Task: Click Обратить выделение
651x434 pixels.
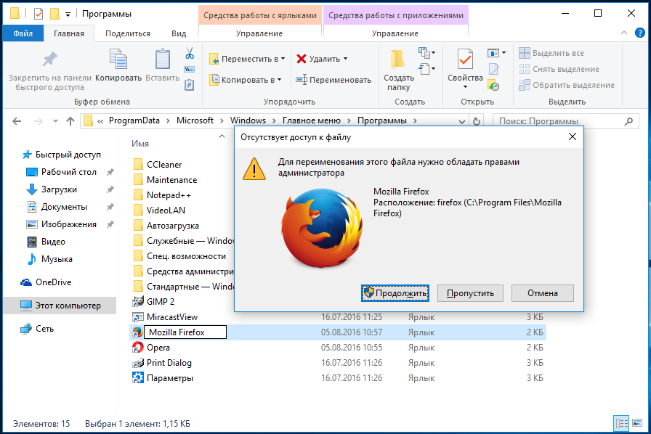Action: 567,85
